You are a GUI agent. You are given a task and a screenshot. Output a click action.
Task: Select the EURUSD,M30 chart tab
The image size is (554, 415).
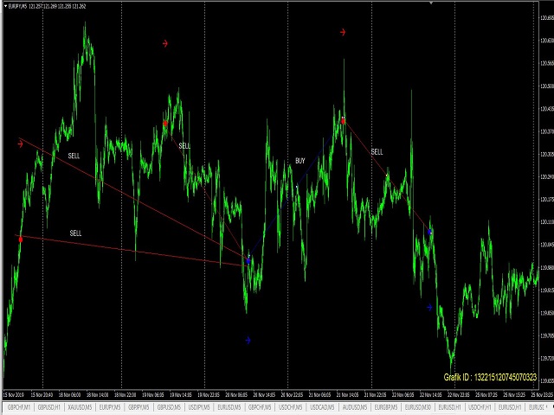(x=417, y=407)
